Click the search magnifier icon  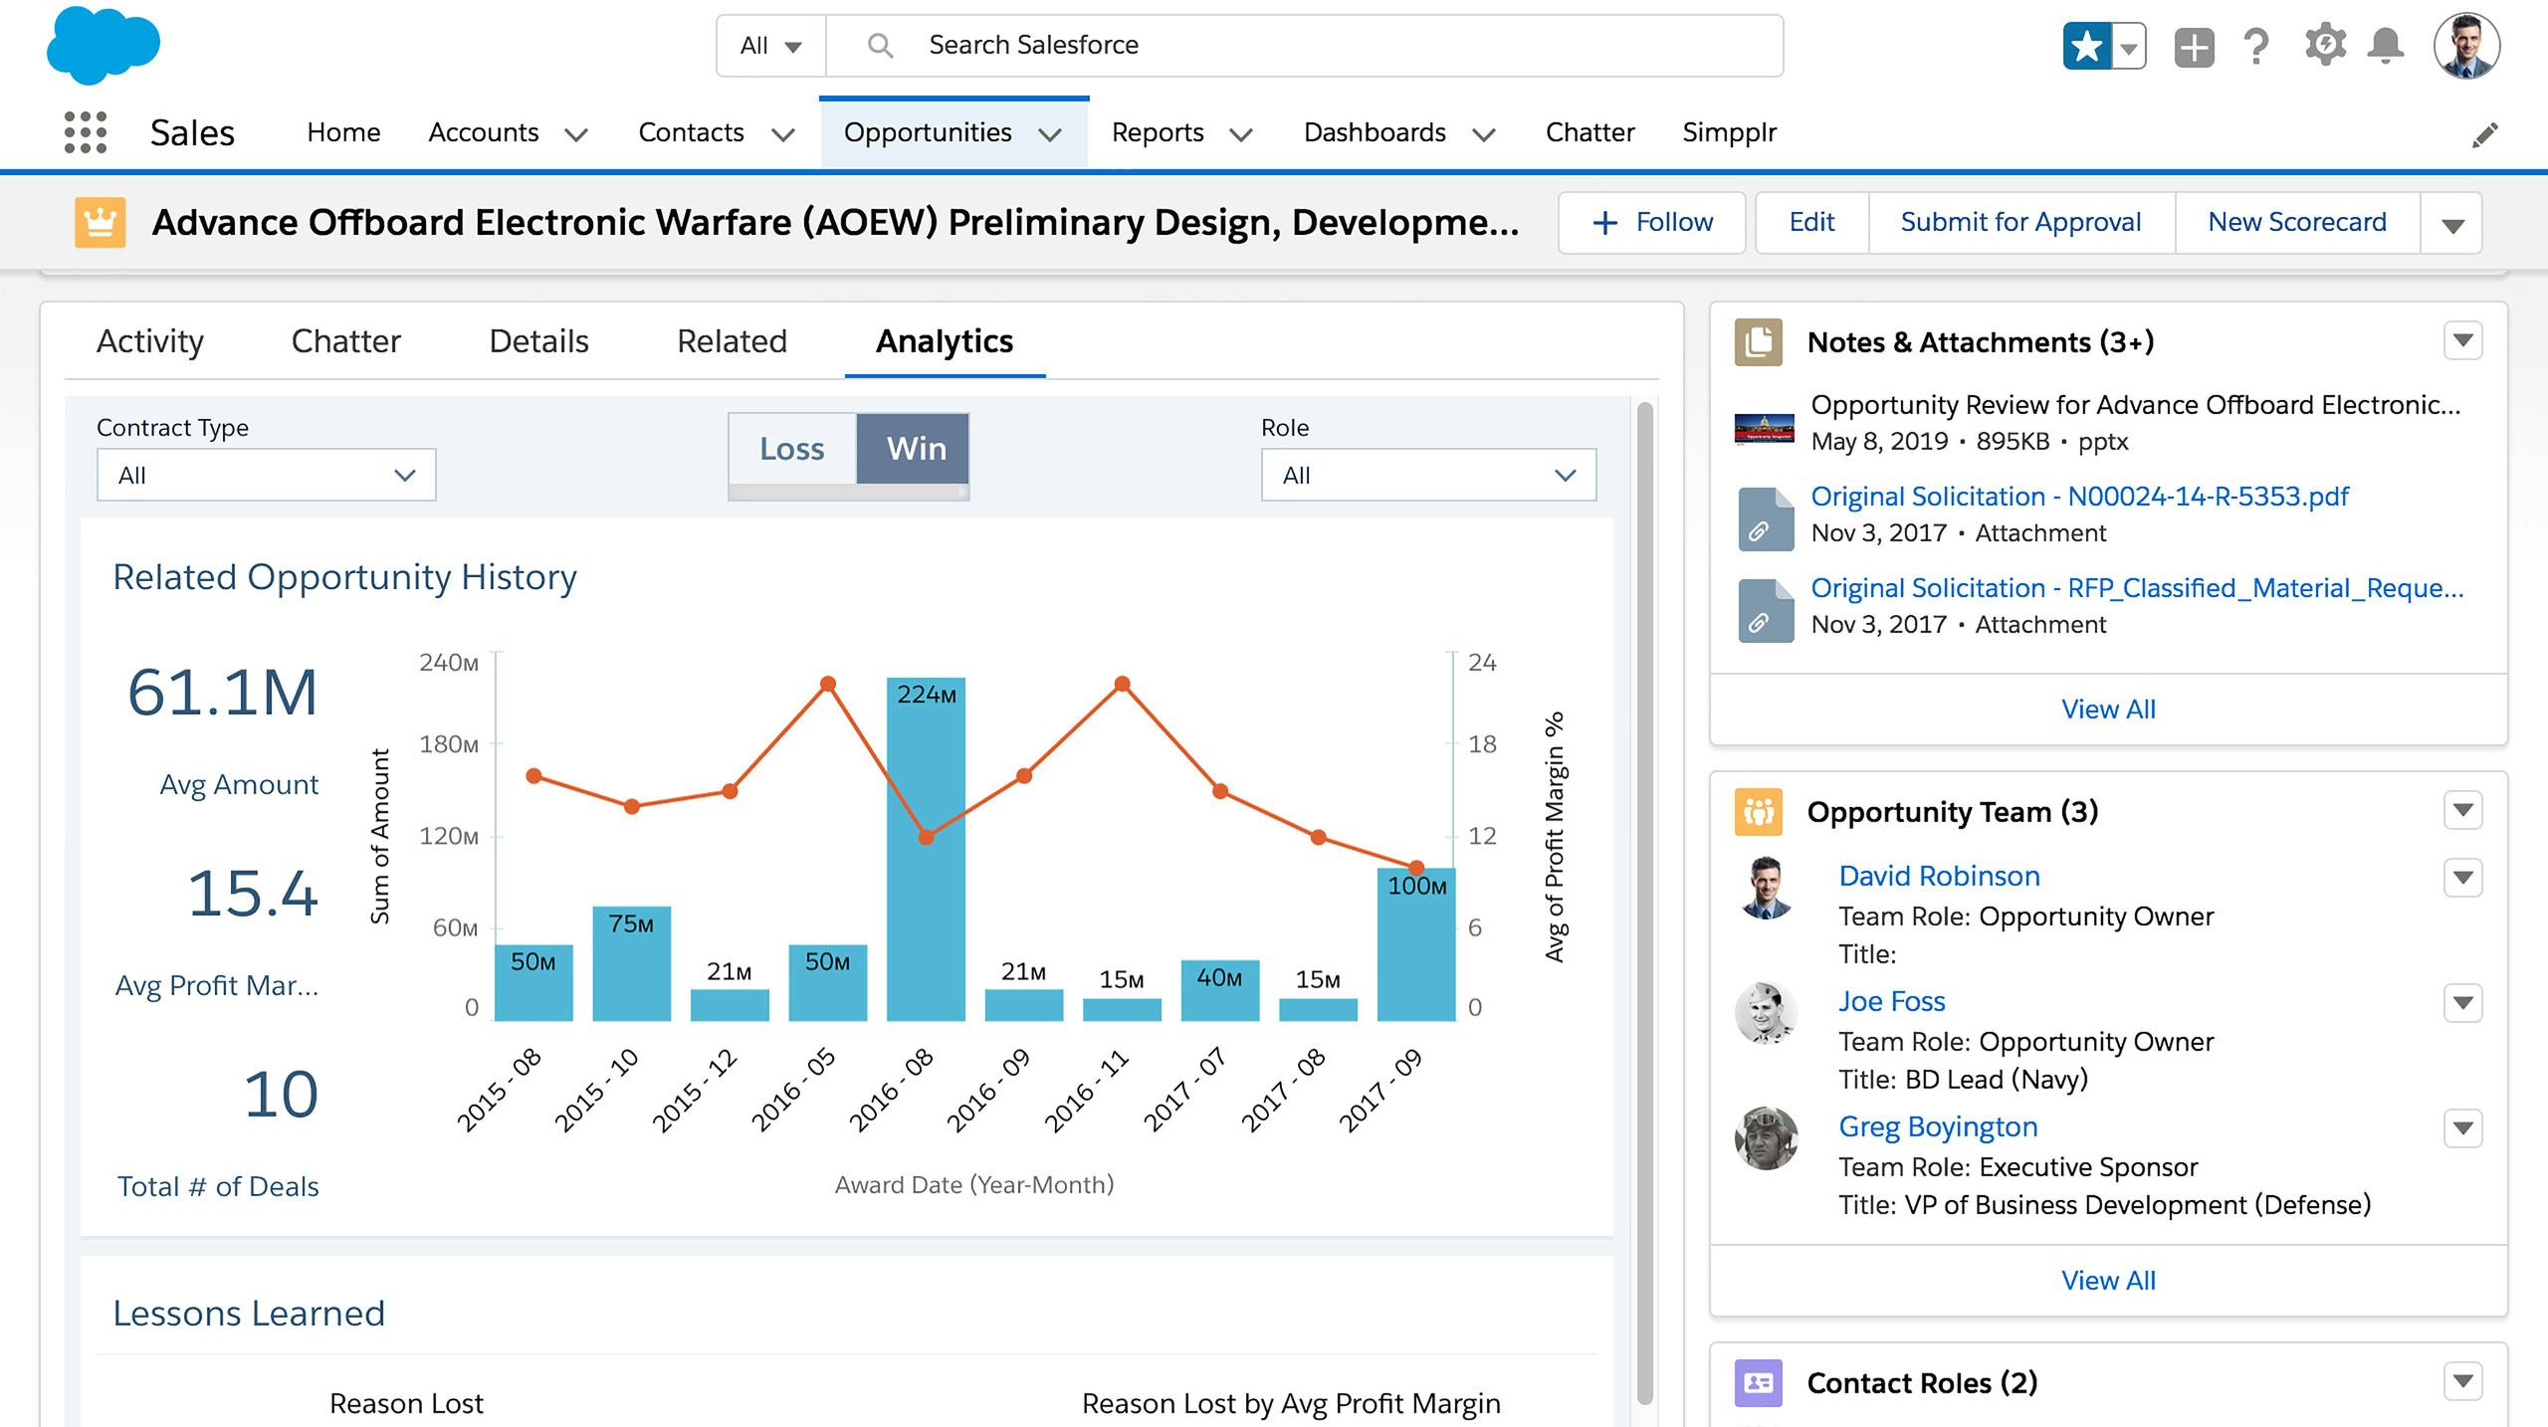pyautogui.click(x=880, y=46)
